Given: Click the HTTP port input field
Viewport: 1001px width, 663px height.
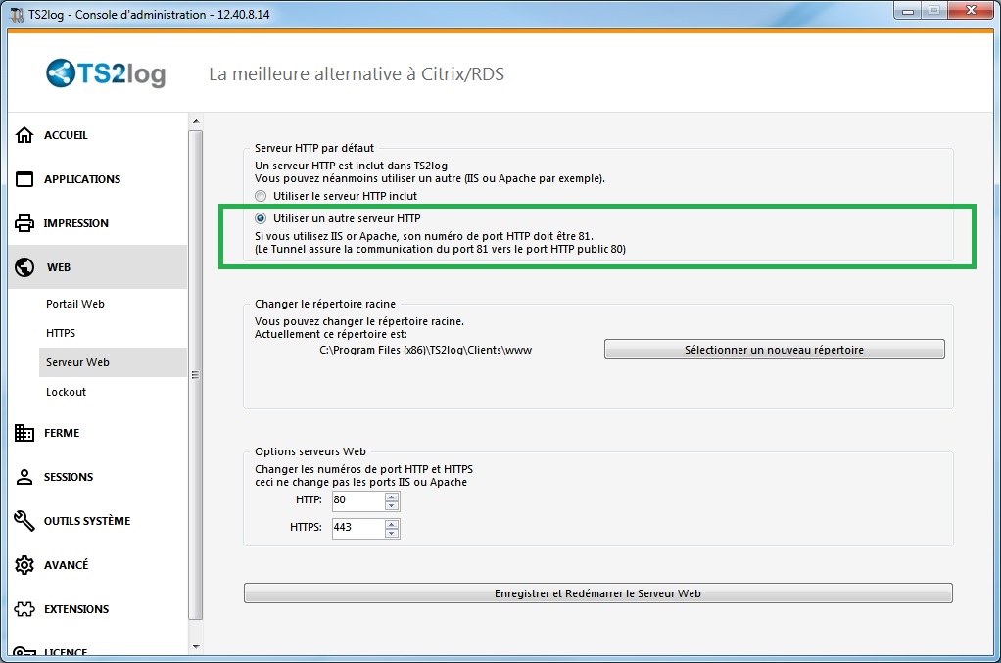Looking at the screenshot, I should pos(358,500).
